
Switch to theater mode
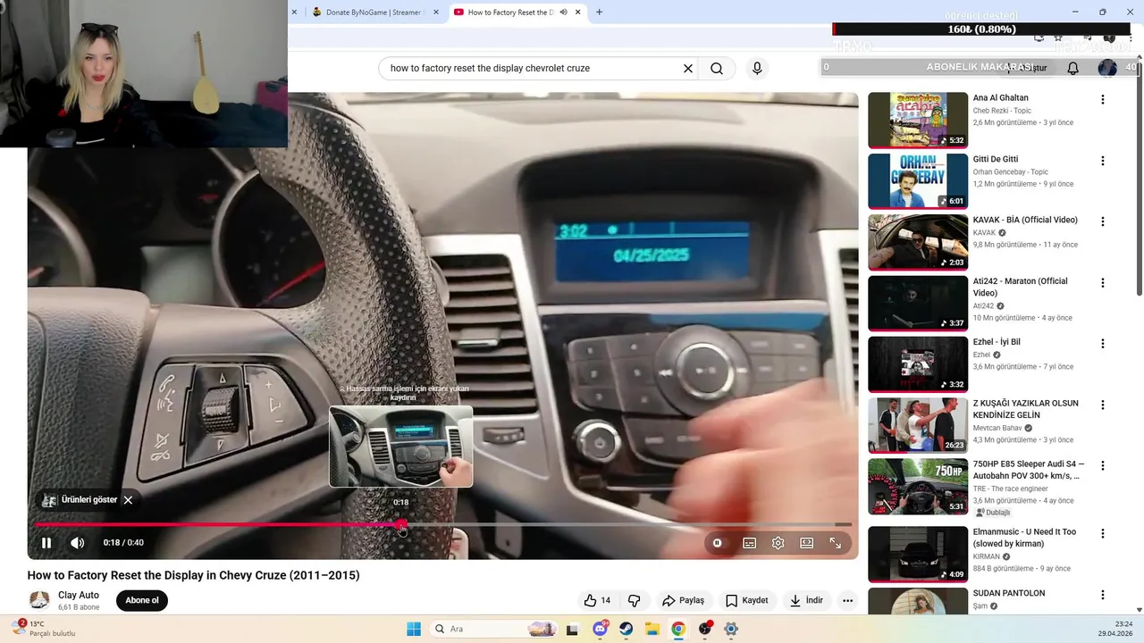[x=807, y=543]
